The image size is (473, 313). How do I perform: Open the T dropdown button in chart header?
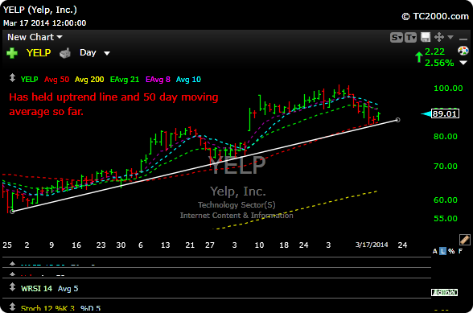click(x=410, y=38)
